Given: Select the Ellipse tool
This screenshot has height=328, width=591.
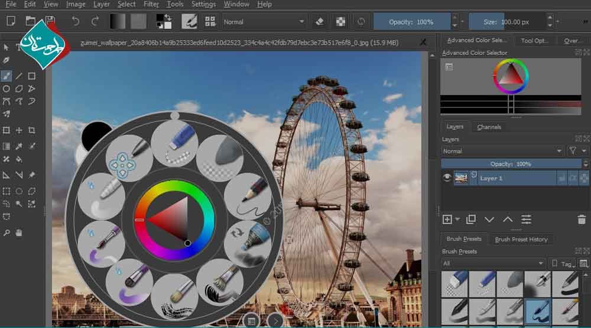Looking at the screenshot, I should click(7, 88).
